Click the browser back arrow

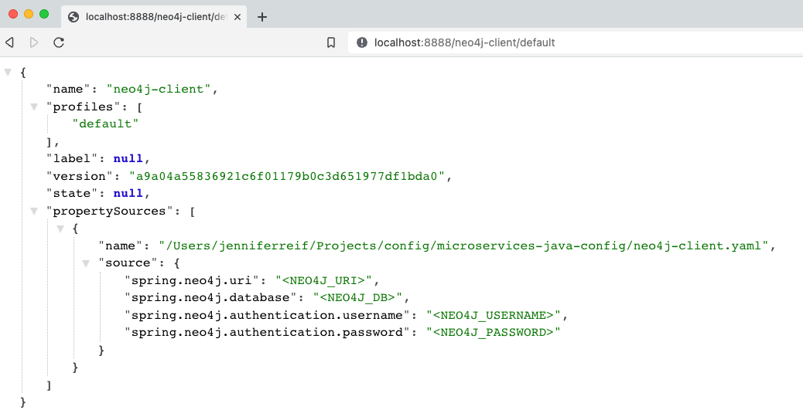[x=10, y=42]
